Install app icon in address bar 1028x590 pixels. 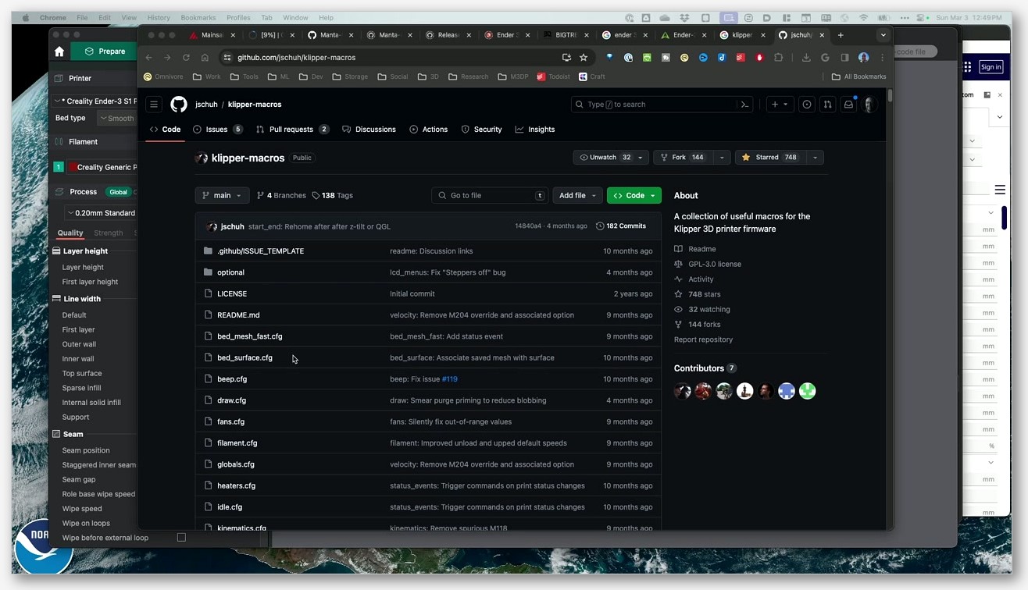pos(566,57)
